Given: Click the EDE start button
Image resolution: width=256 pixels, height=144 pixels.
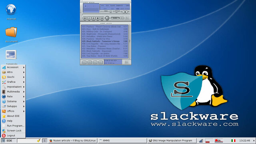Looking at the screenshot, I should coord(8,140).
